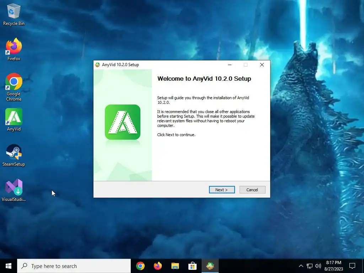Screen dimensions: 364x273
Task: Select the Google Chrome desktop shortcut
Action: (x=14, y=87)
